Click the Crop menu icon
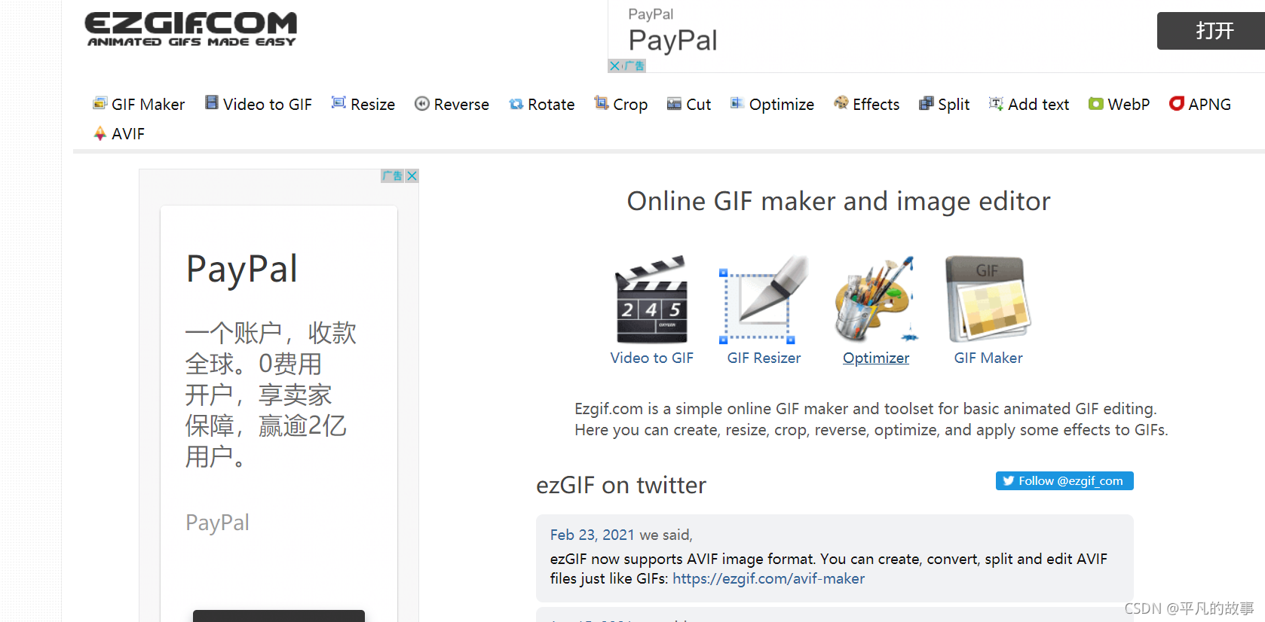This screenshot has height=622, width=1265. pyautogui.click(x=602, y=102)
